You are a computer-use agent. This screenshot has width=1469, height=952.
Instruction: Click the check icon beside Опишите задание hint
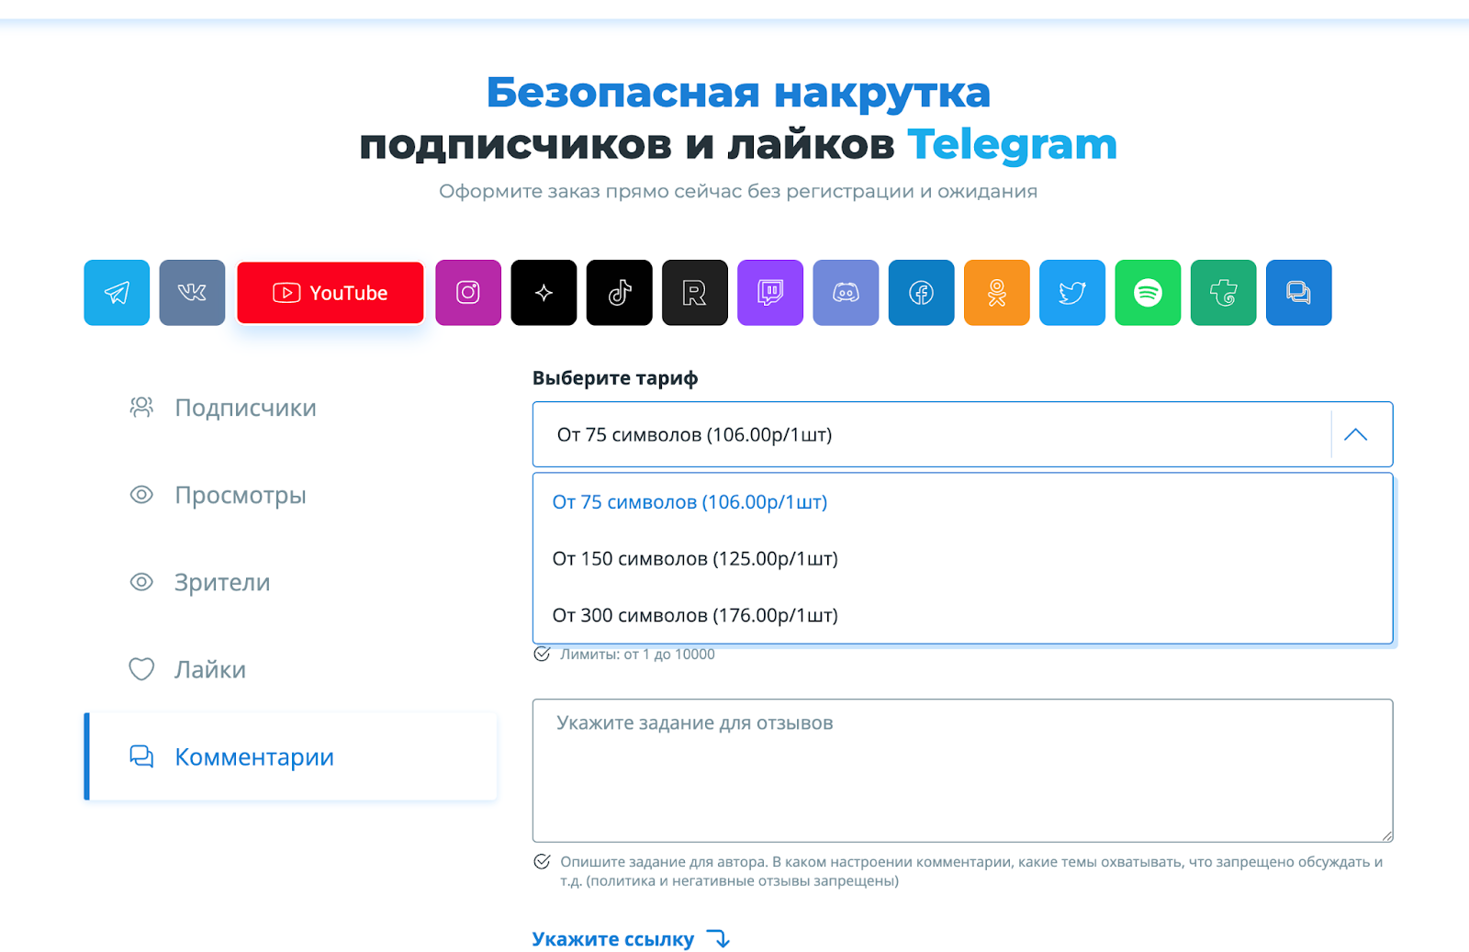coord(542,861)
